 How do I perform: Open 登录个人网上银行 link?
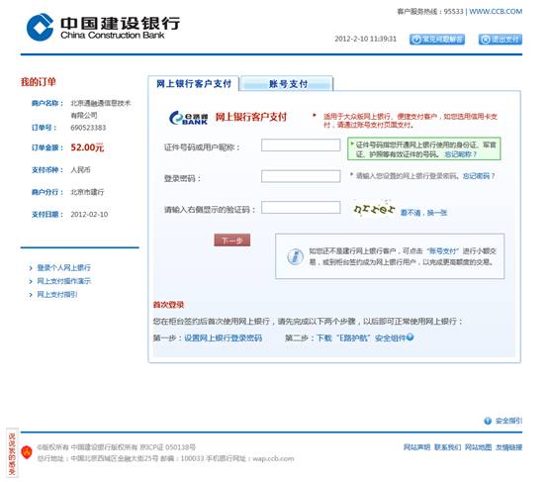(63, 267)
